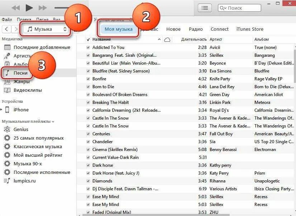Click the artist Benny Benassi
Image resolution: width=296 pixels, height=216 pixels.
point(223,150)
